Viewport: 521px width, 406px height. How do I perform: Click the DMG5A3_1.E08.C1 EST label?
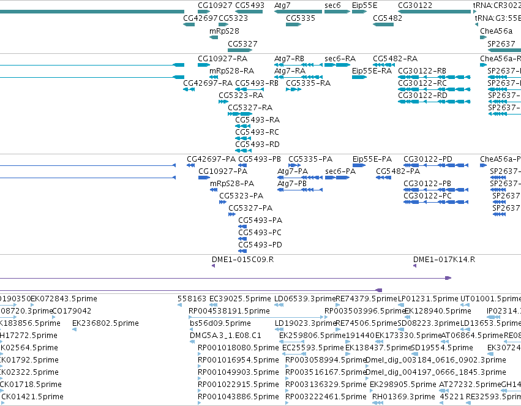pos(226,336)
